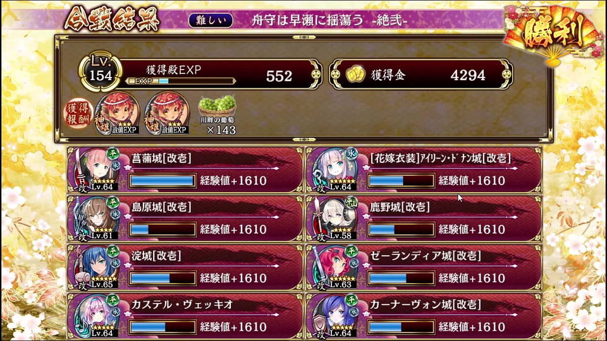
Task: Click the 獲得殿EXP progress bar
Action: click(x=180, y=81)
